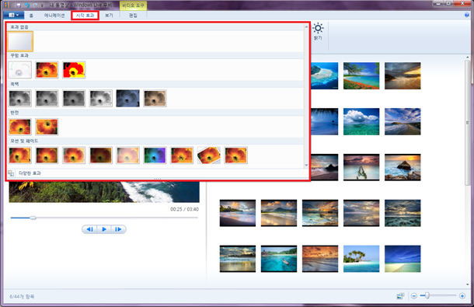Screen dimensions: 474x307
Task: Apply the pale fade-to-white effect
Action: (128, 155)
